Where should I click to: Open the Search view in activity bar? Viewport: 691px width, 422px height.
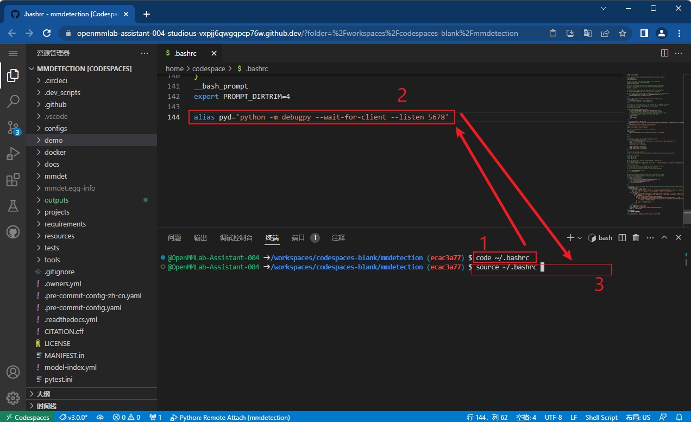pos(13,102)
